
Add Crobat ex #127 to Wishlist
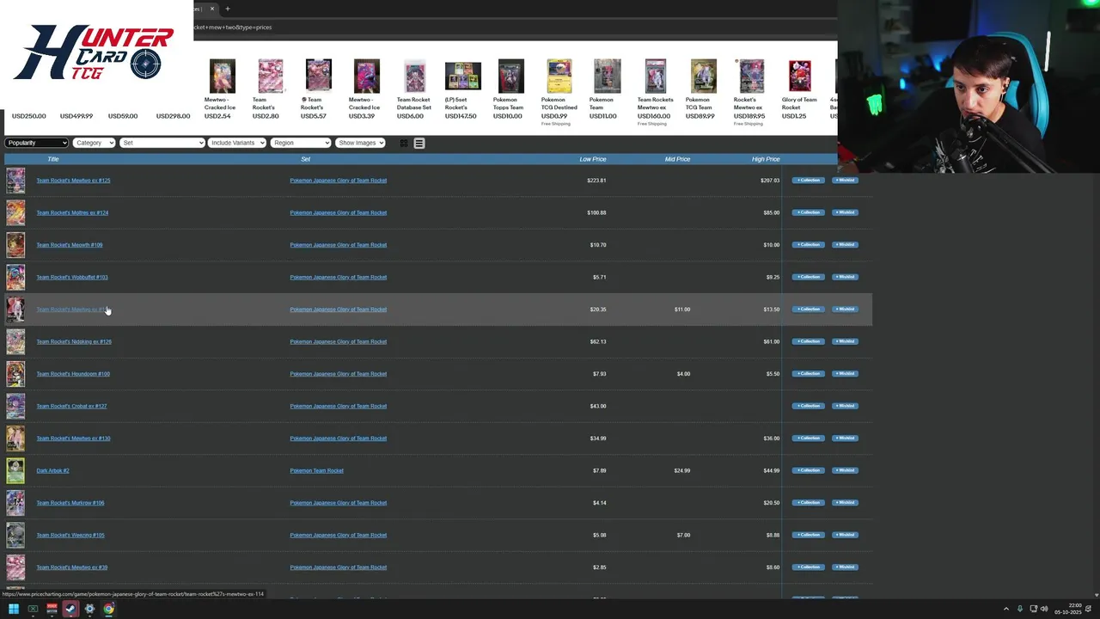coord(845,406)
